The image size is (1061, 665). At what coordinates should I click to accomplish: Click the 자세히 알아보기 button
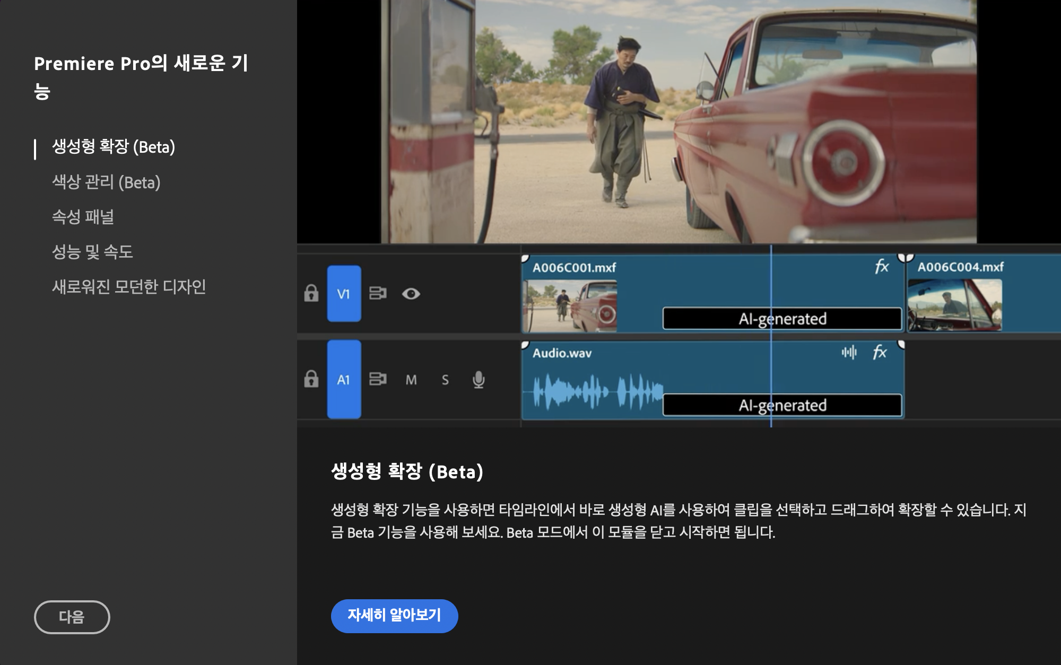point(394,616)
